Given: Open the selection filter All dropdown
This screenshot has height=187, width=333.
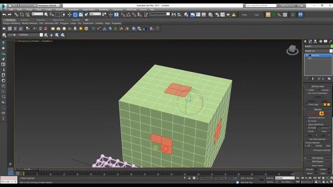Looking at the screenshot, I should tap(37, 14).
